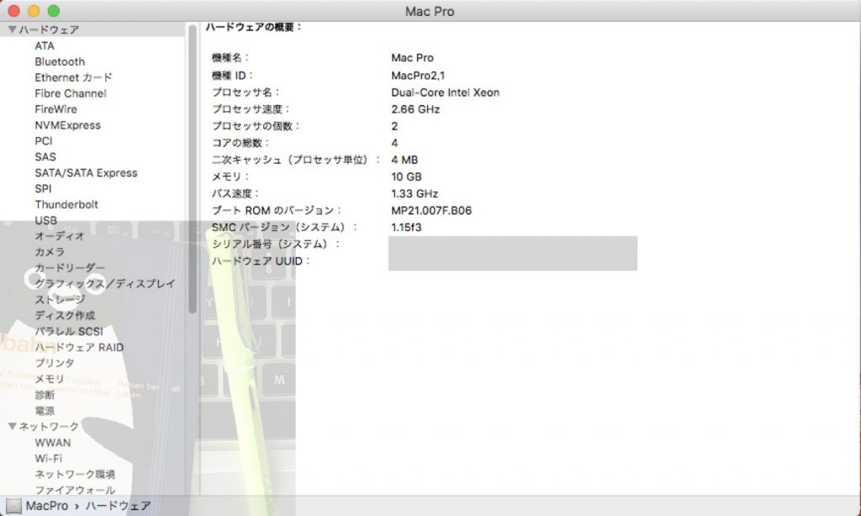Click the 10 GB memory value

(406, 176)
